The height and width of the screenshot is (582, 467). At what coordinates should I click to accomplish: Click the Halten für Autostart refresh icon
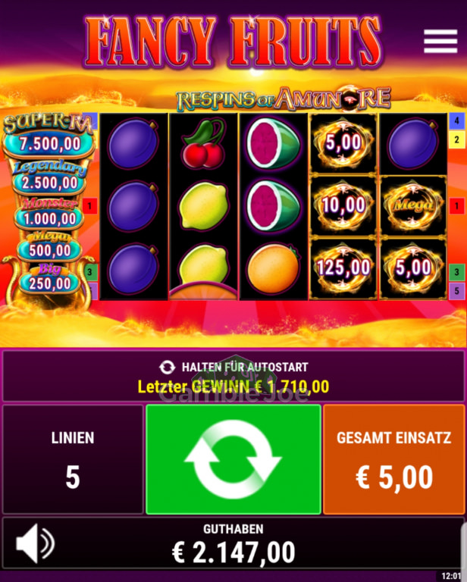(x=167, y=367)
